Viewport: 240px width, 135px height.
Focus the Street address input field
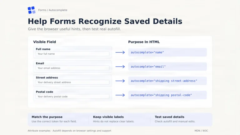(x=72, y=82)
